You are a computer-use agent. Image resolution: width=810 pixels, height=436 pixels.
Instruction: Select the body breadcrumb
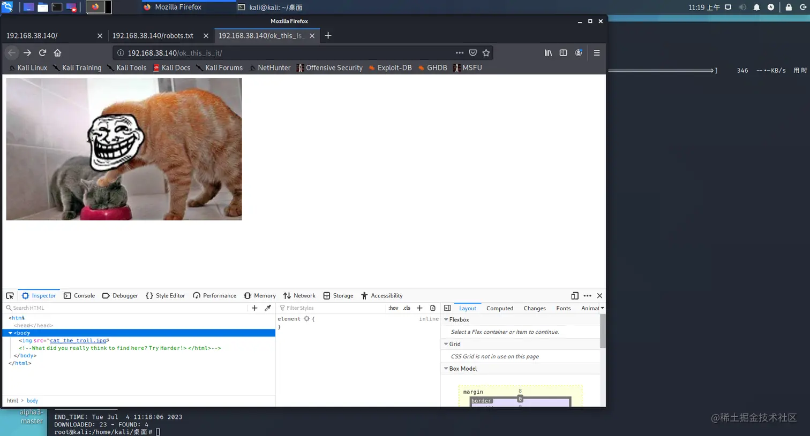click(32, 401)
